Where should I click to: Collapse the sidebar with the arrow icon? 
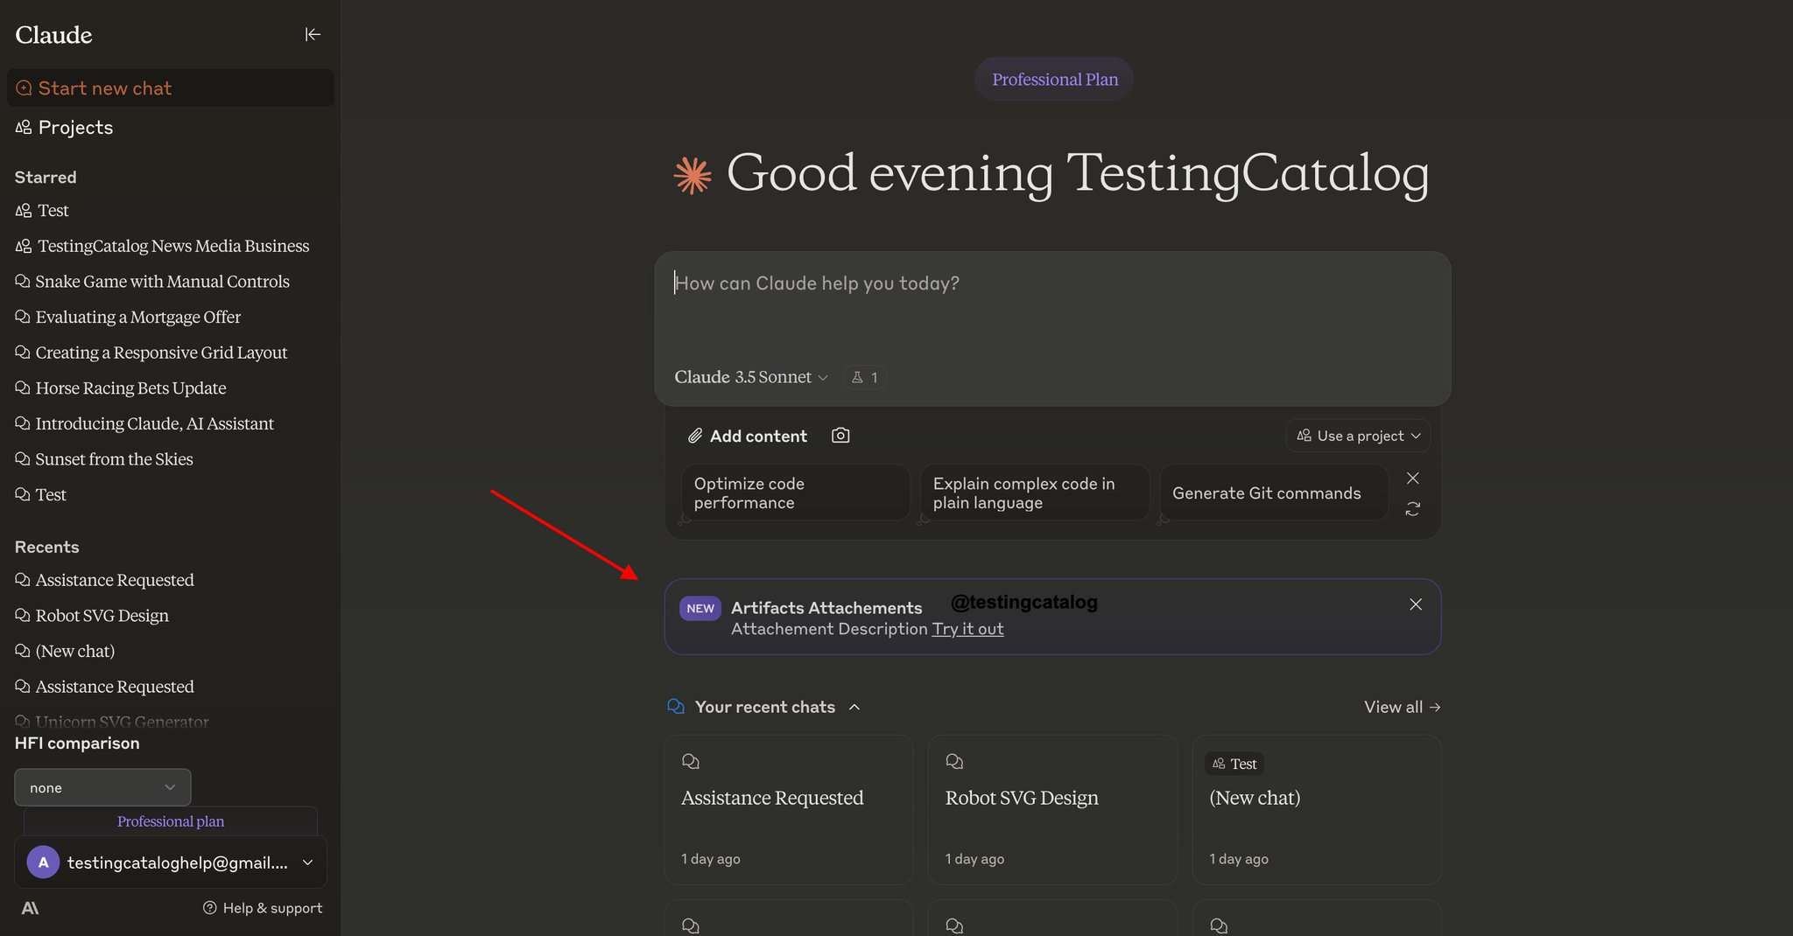313,34
